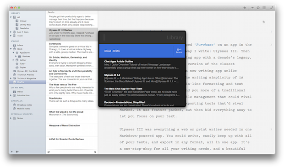The width and height of the screenshot is (284, 167).
Task: Select the When the Cloud is not the Cloud sheet
Action: 72,116
